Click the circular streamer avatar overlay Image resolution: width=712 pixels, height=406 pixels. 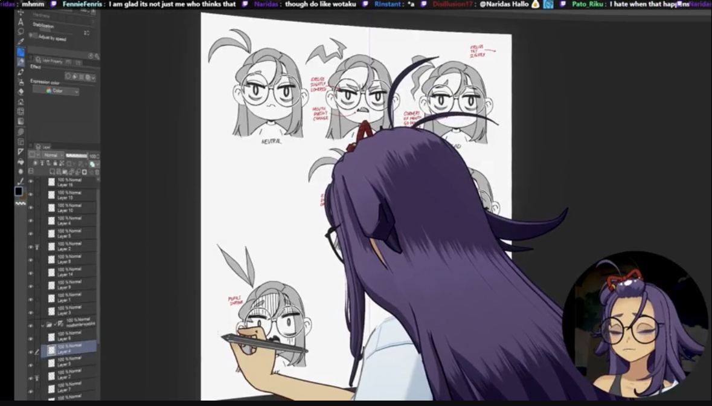coord(635,324)
